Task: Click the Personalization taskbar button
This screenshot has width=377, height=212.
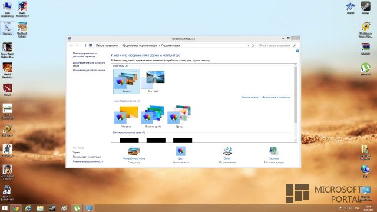Action: [x=89, y=208]
